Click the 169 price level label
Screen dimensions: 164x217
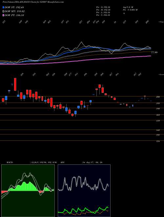[x=158, y=115]
